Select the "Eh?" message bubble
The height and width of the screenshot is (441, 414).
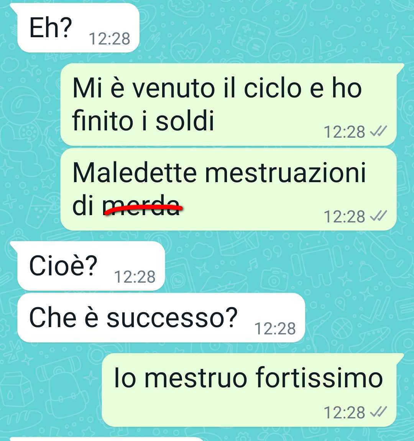[78, 28]
